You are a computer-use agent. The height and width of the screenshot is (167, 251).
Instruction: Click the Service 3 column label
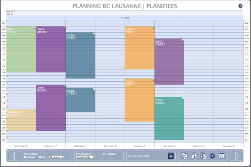[x=199, y=146]
